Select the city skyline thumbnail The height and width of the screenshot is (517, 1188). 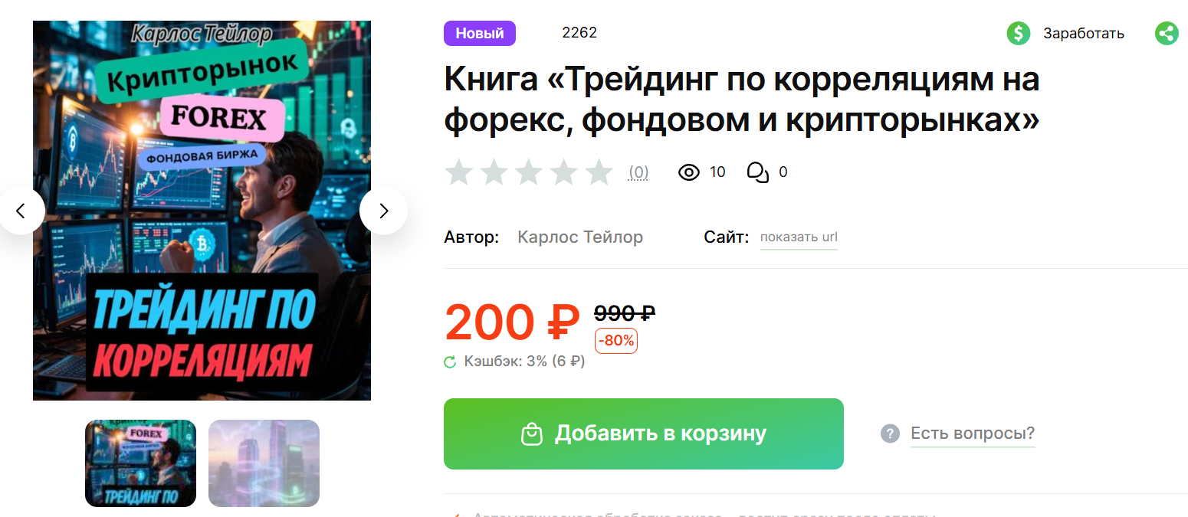tap(264, 463)
